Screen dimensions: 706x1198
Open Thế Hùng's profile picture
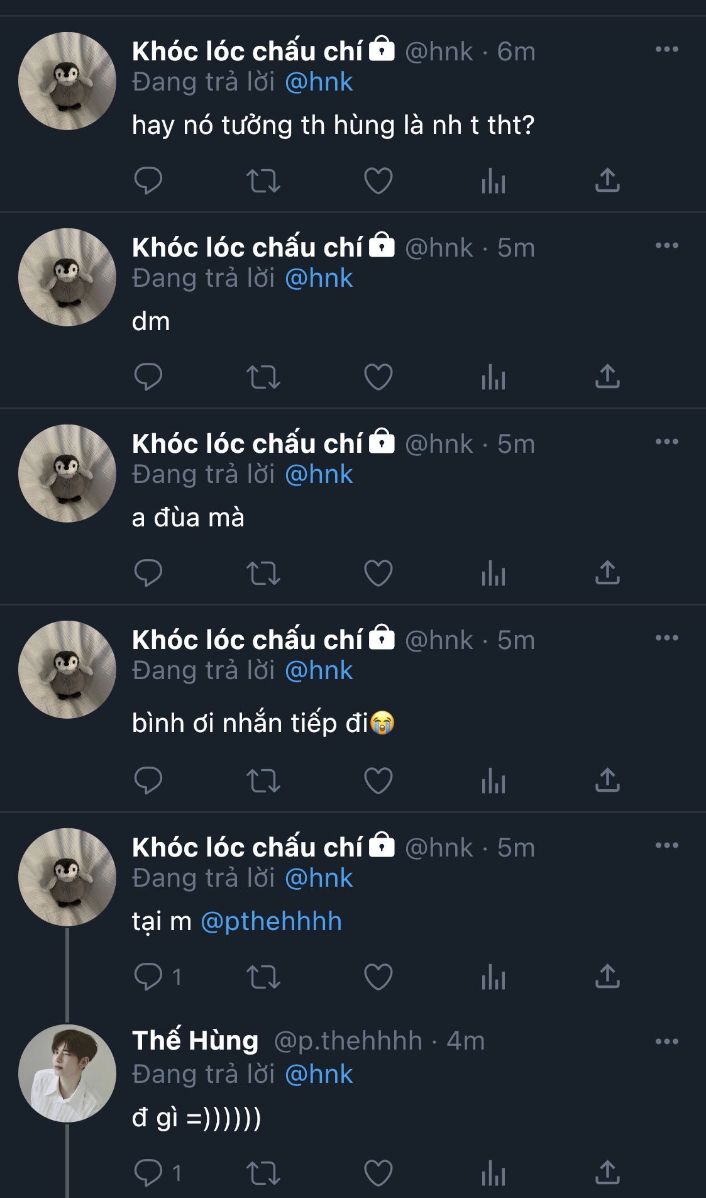pyautogui.click(x=67, y=1073)
